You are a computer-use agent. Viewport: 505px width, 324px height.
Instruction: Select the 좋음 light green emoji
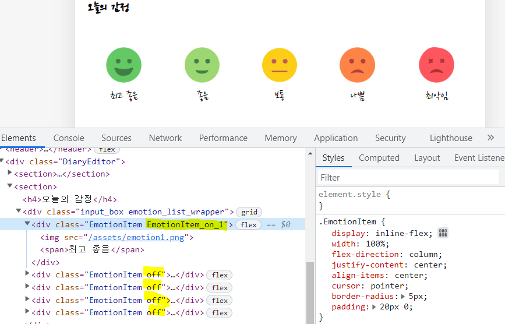tap(202, 65)
